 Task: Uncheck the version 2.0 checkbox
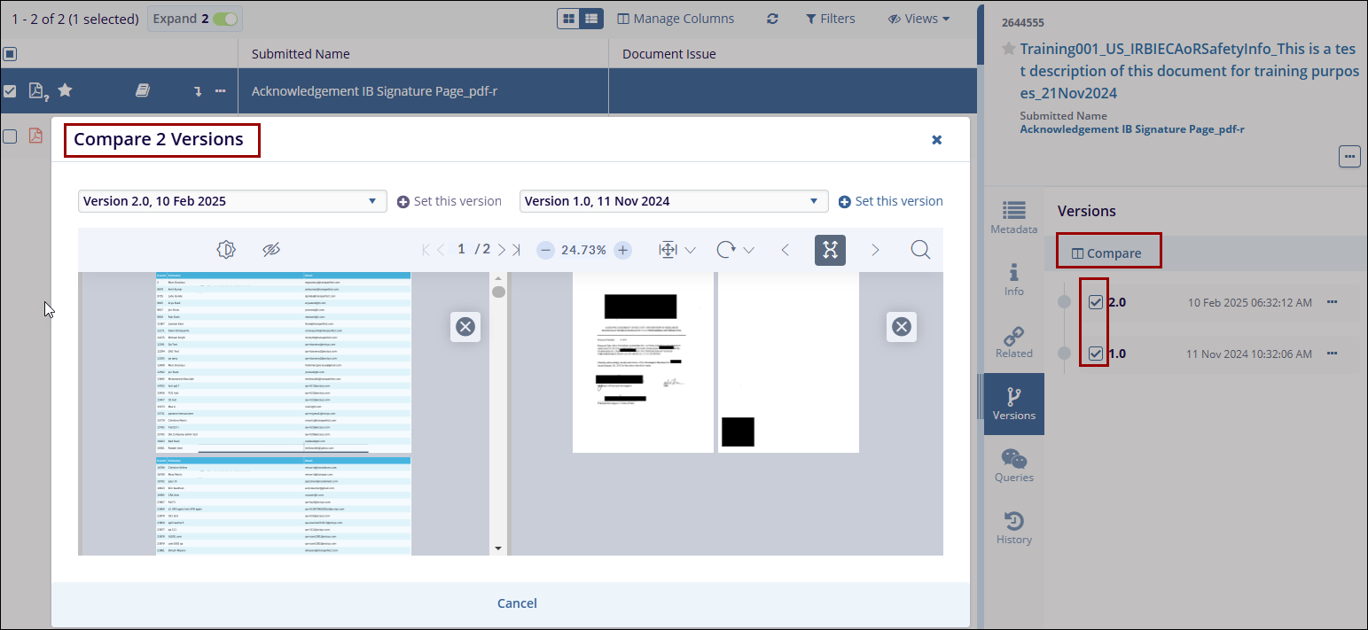[x=1096, y=302]
